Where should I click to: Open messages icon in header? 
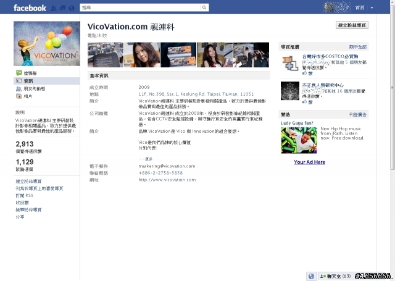(62, 8)
